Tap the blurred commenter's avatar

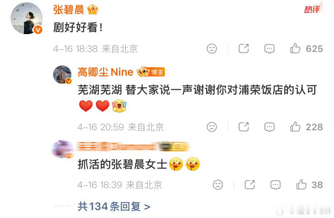(62, 149)
